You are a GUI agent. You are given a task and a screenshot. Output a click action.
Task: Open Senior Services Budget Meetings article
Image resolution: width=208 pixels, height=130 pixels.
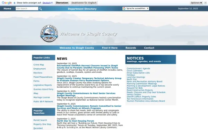(86, 94)
